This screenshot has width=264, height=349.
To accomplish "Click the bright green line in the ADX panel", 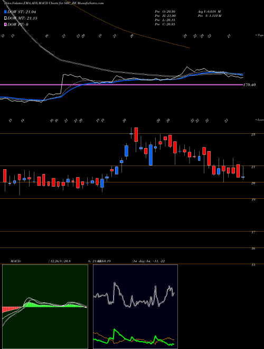I will (x=134, y=336).
